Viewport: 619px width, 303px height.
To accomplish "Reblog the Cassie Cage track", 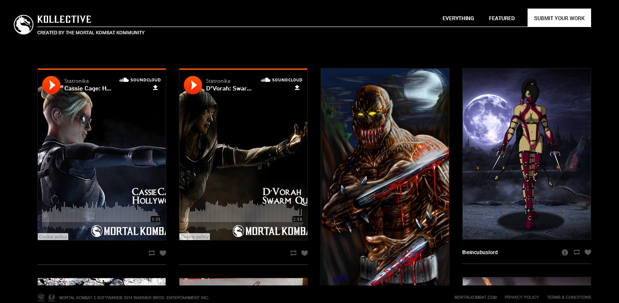I will tap(152, 253).
